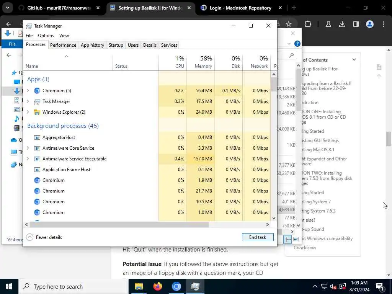
Task: Open the browser profile avatar
Action: [370, 24]
